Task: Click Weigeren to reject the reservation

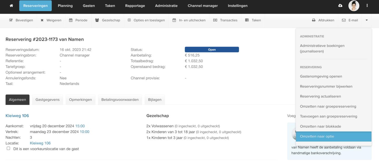Action: [51, 20]
